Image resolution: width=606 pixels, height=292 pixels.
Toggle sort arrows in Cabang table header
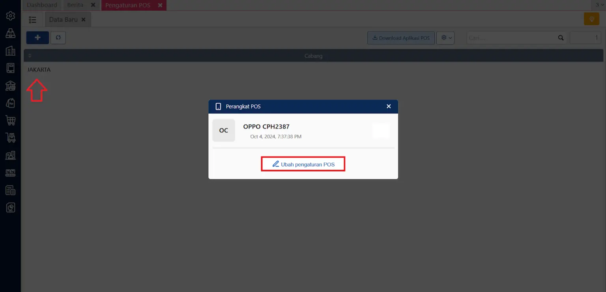(x=30, y=56)
